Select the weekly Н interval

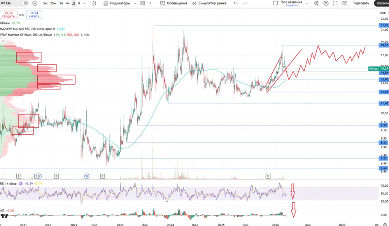pyautogui.click(x=79, y=3)
